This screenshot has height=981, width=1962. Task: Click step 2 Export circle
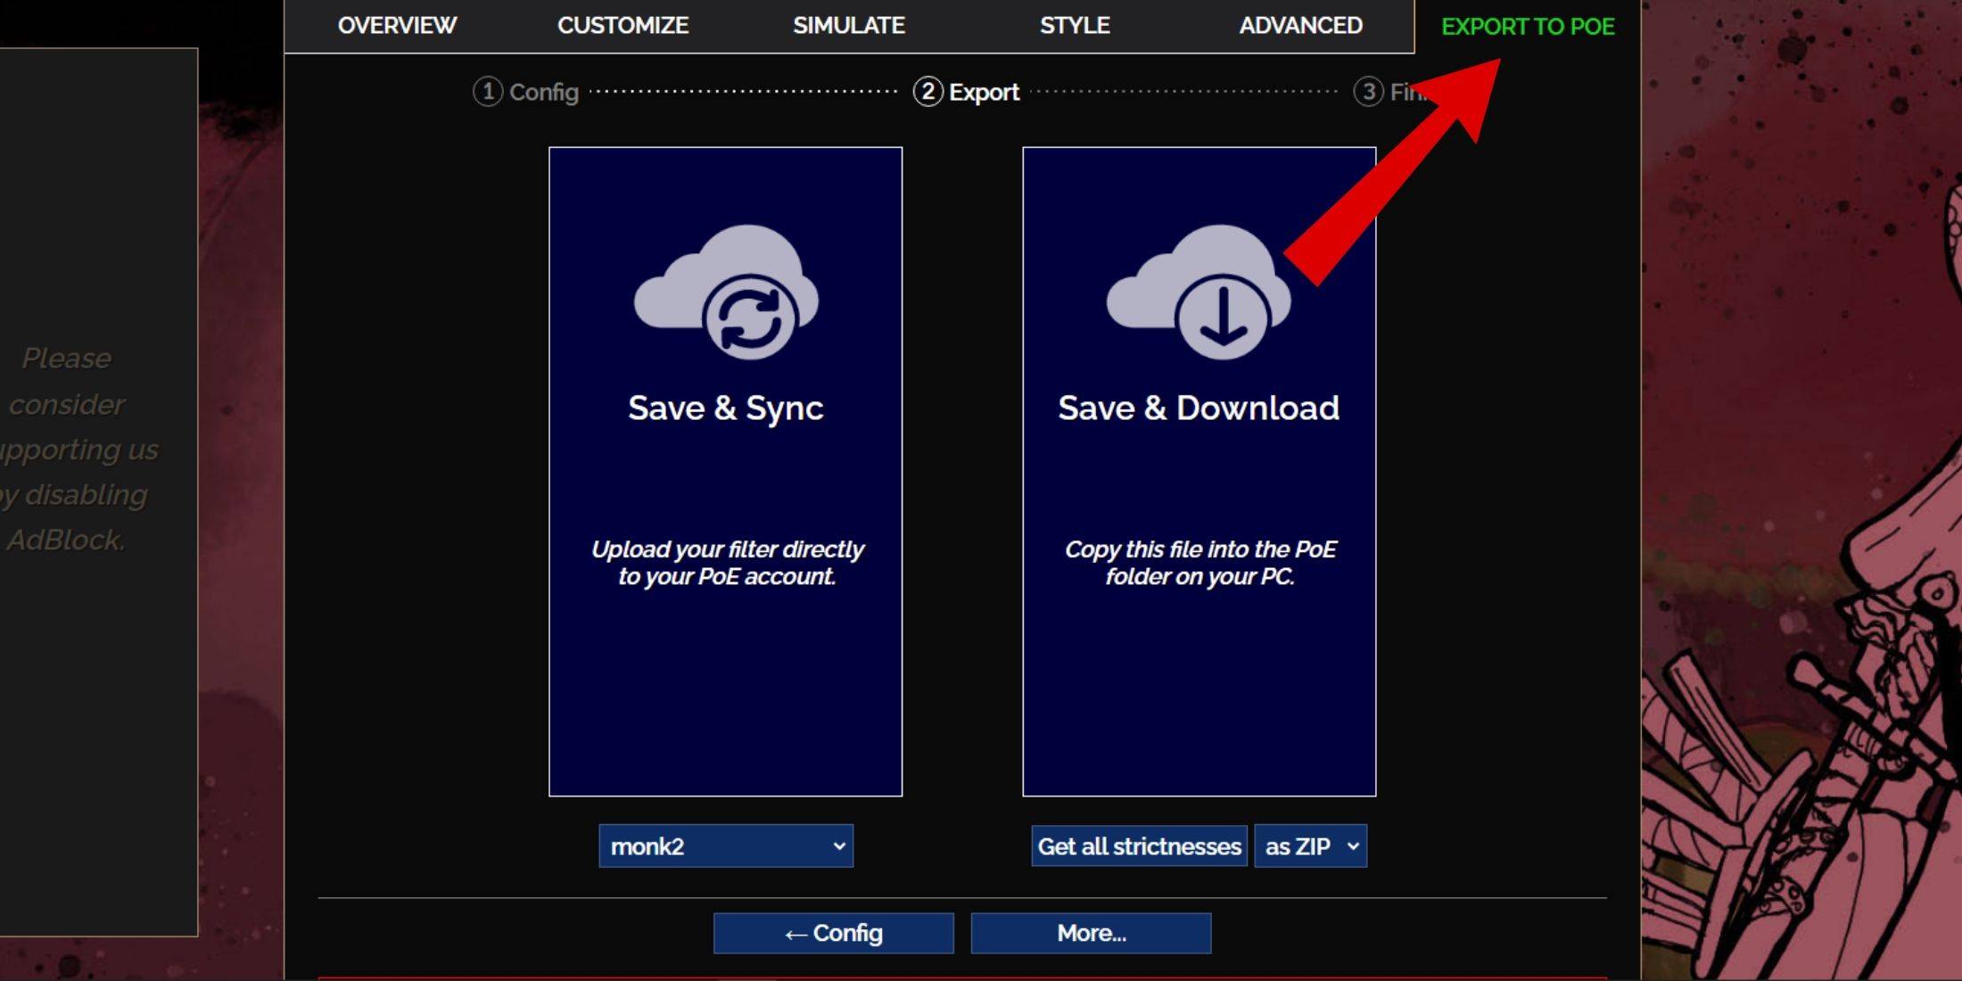[x=927, y=92]
